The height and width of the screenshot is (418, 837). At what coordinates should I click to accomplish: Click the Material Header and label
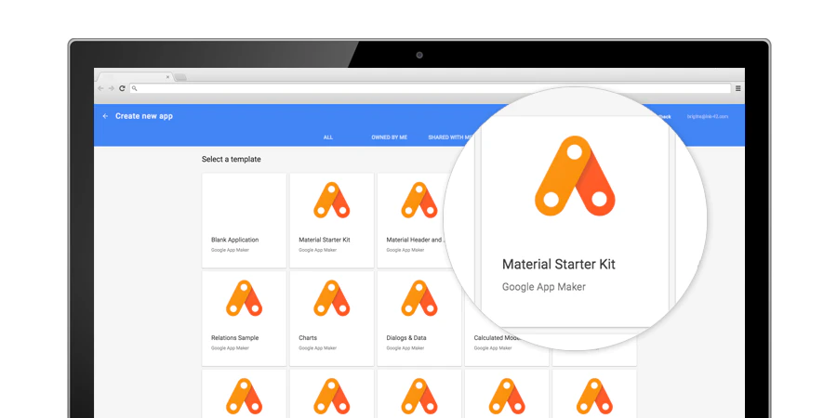coord(416,240)
